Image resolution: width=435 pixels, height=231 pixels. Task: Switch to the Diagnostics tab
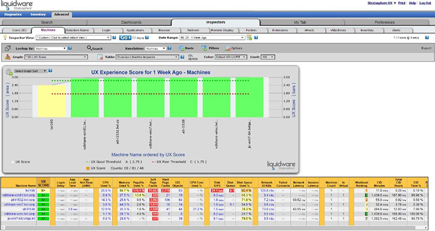tap(13, 15)
